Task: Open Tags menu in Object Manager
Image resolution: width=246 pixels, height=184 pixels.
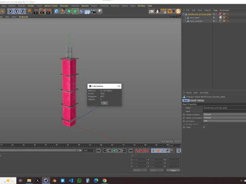Action: pos(215,10)
